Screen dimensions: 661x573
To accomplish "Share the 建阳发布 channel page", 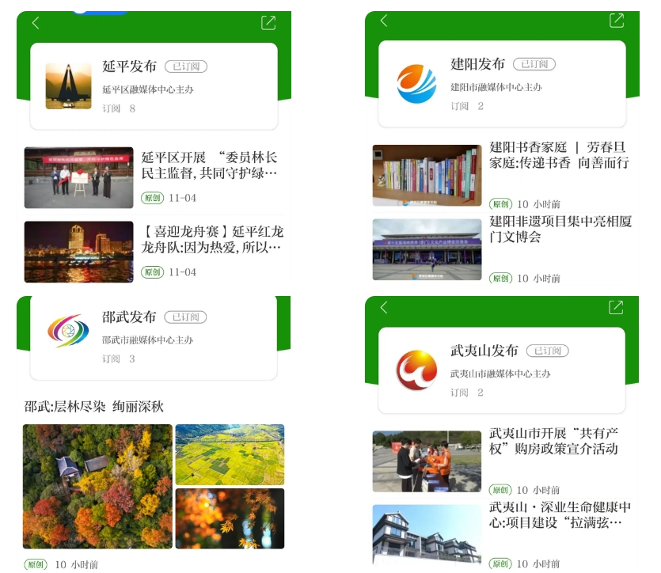I will pyautogui.click(x=616, y=21).
